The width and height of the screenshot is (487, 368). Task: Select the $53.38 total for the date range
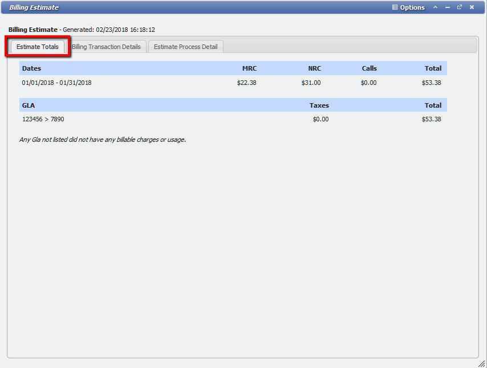click(433, 82)
